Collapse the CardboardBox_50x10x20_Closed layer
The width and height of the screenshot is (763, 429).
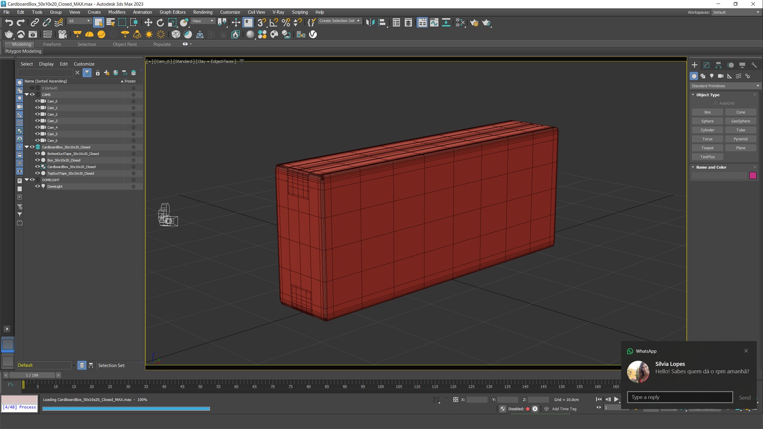point(27,147)
